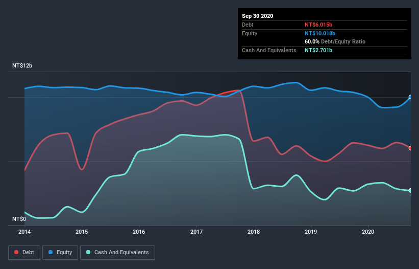419x269 pixels.
Task: Click the blue Equity legend dot
Action: click(x=51, y=252)
